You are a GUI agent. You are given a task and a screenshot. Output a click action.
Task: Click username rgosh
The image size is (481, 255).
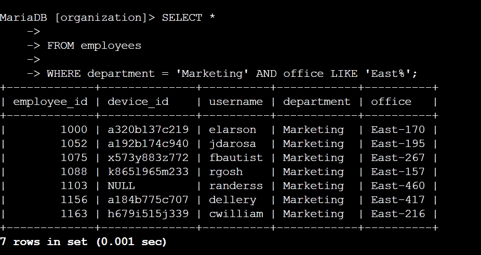click(226, 172)
